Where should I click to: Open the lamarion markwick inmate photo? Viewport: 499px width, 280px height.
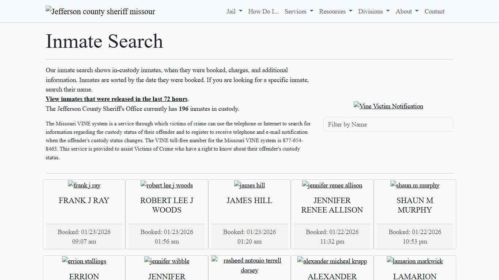[x=415, y=261]
